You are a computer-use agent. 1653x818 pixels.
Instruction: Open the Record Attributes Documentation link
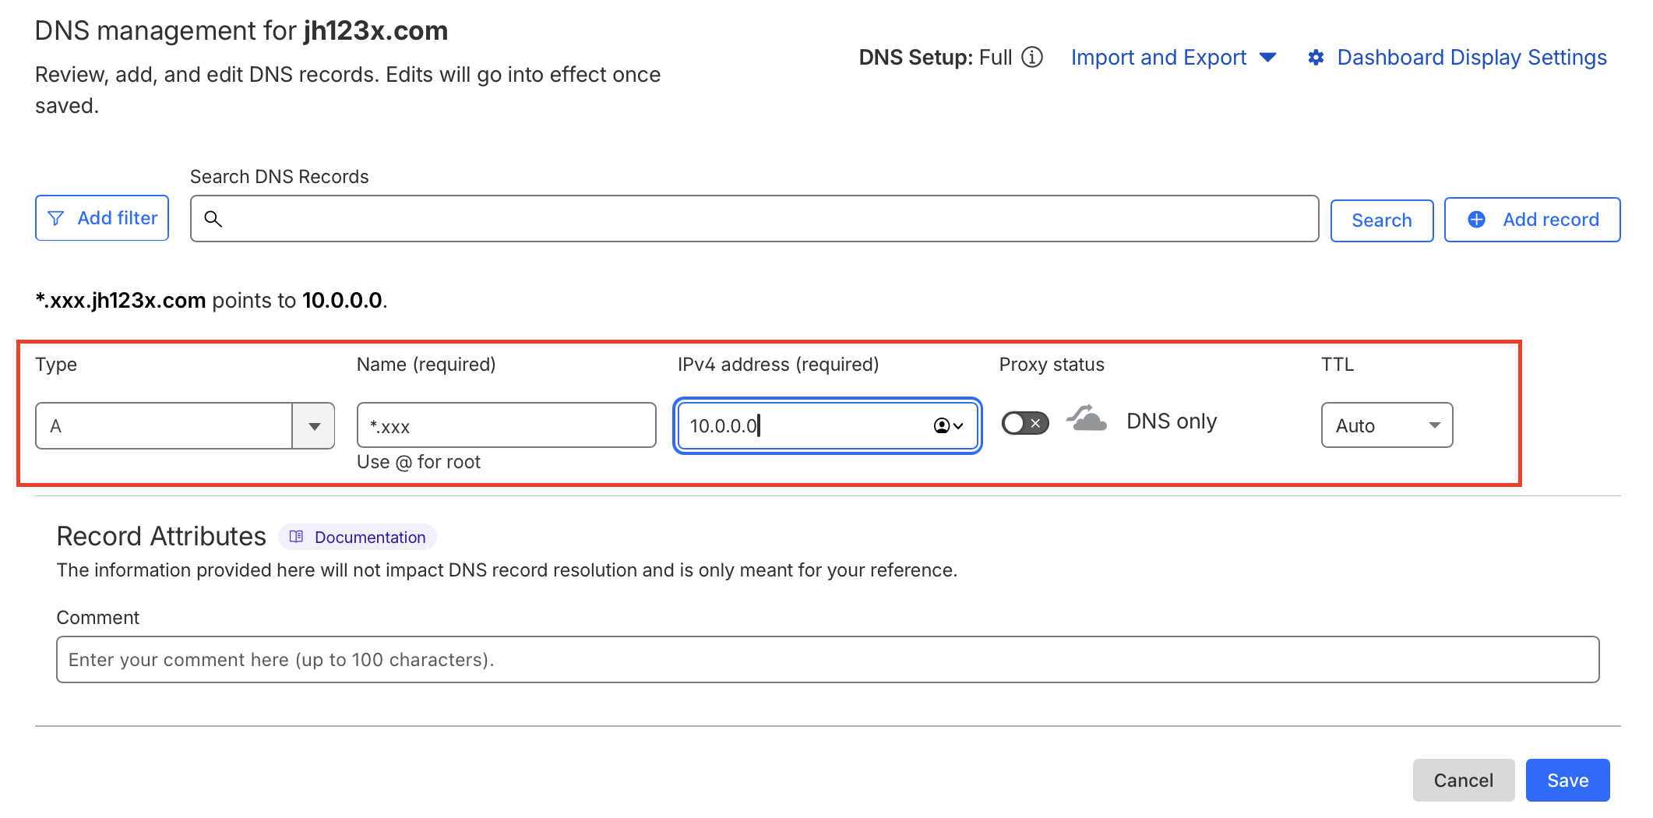[369, 537]
